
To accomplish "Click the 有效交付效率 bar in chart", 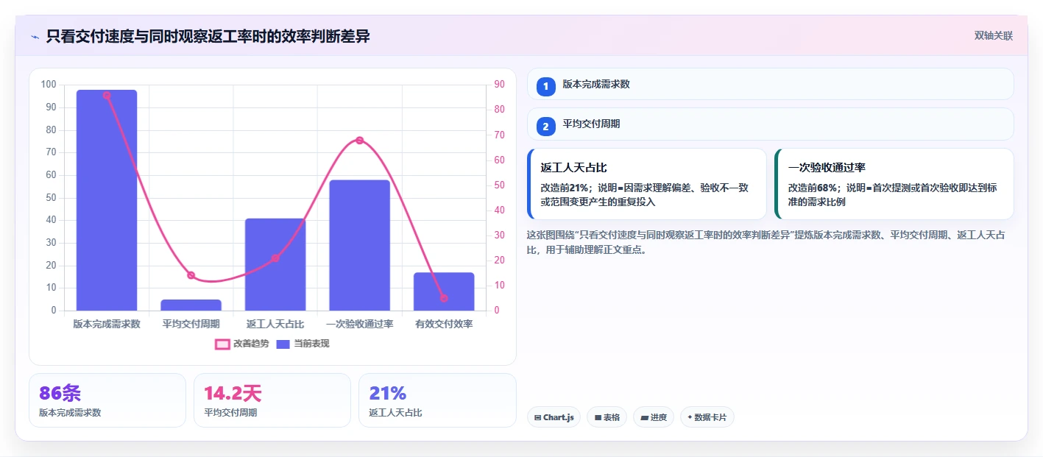I will pos(444,291).
